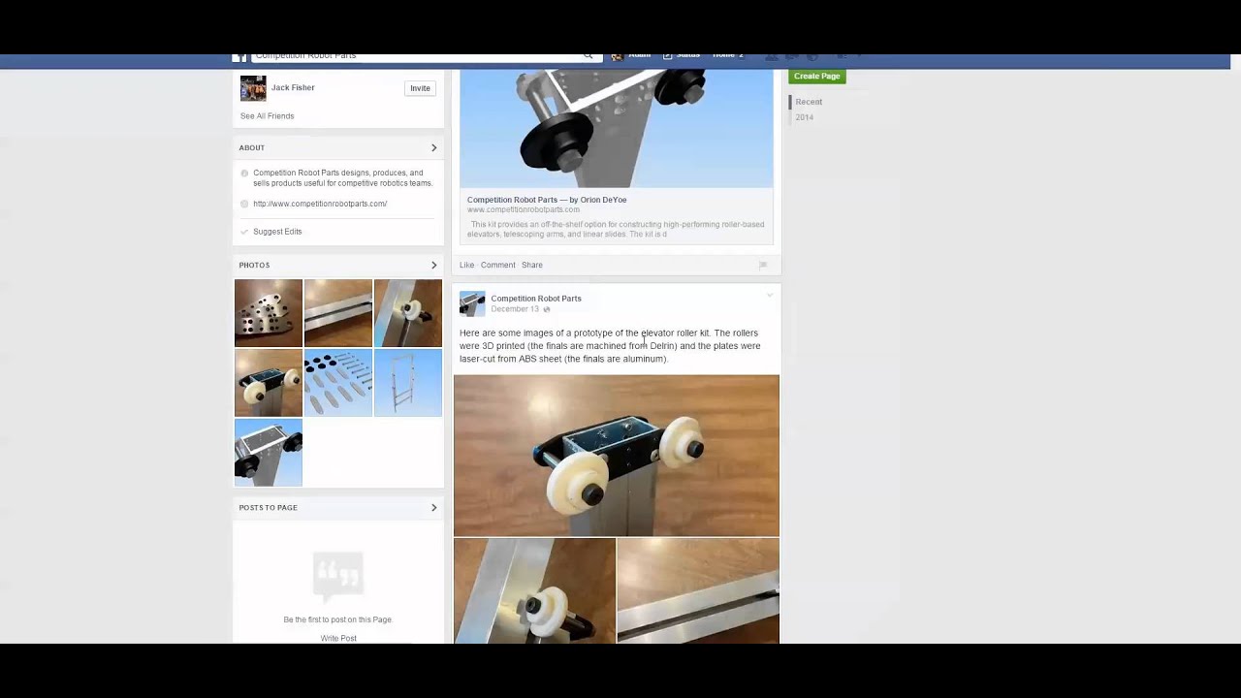Image resolution: width=1241 pixels, height=698 pixels.
Task: Click Comment under the link post
Action: [498, 265]
